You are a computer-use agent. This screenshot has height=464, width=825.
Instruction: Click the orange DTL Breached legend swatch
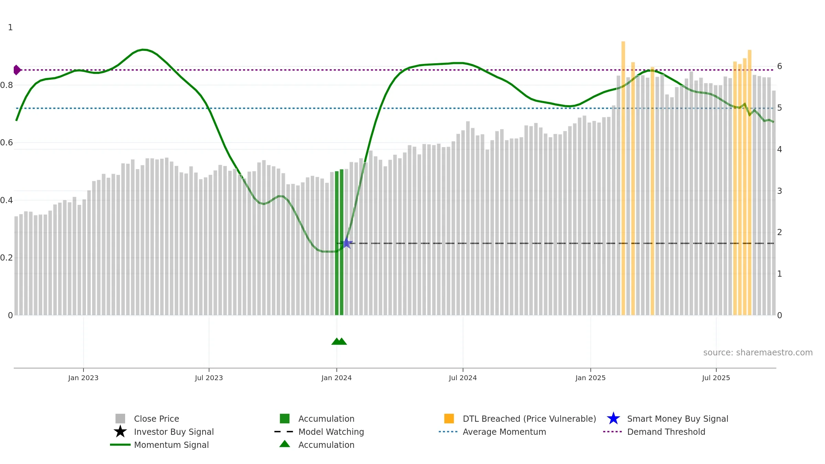449,419
